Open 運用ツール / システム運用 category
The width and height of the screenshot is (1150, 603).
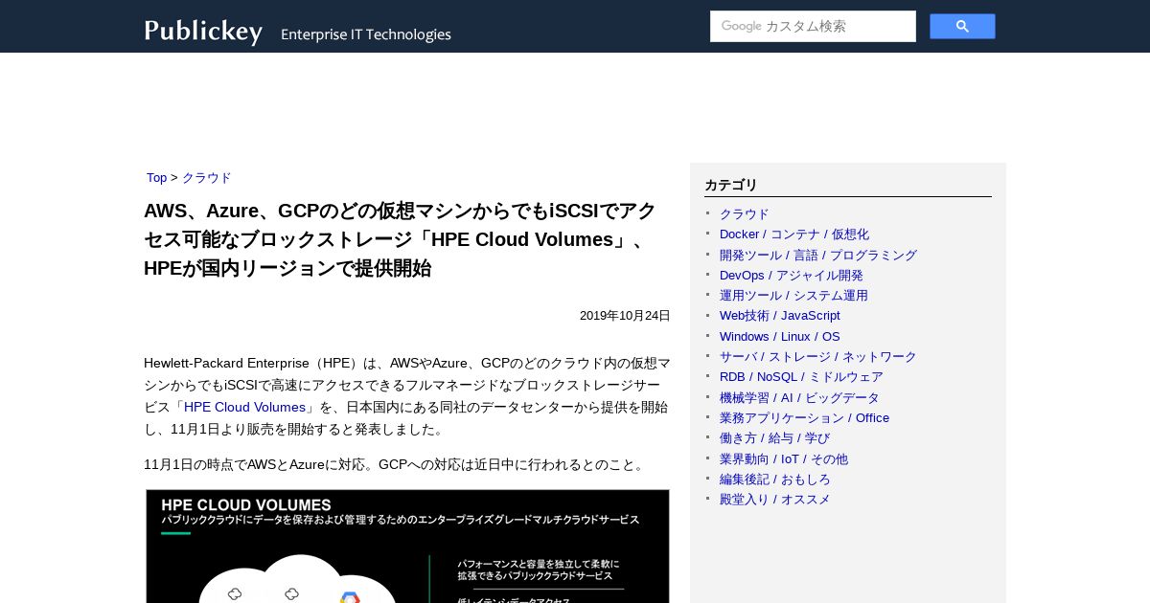point(793,296)
